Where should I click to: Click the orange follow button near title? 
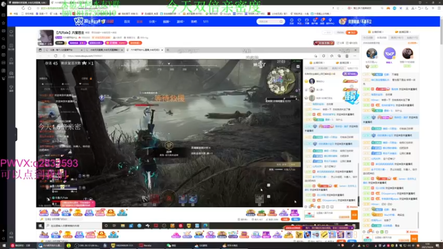point(352,33)
